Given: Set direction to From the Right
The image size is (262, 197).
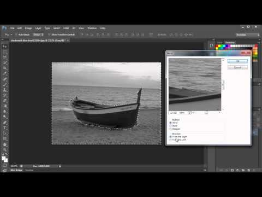Looking at the screenshot, I should pos(170,136).
